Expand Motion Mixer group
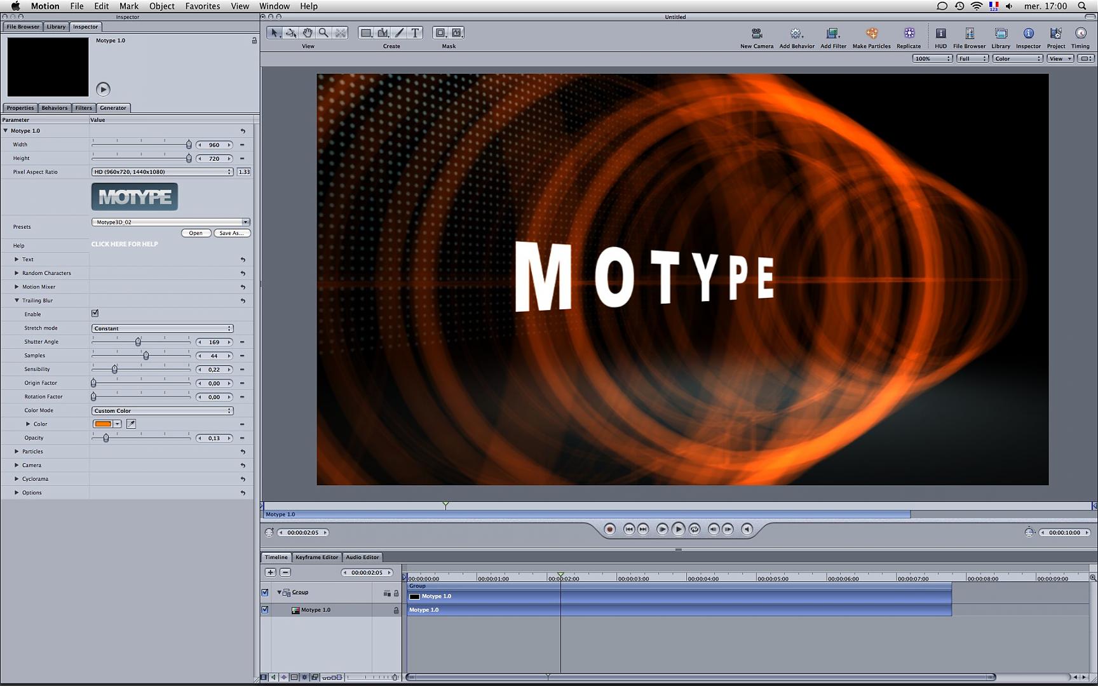Screen dimensions: 1098x686 tap(17, 286)
